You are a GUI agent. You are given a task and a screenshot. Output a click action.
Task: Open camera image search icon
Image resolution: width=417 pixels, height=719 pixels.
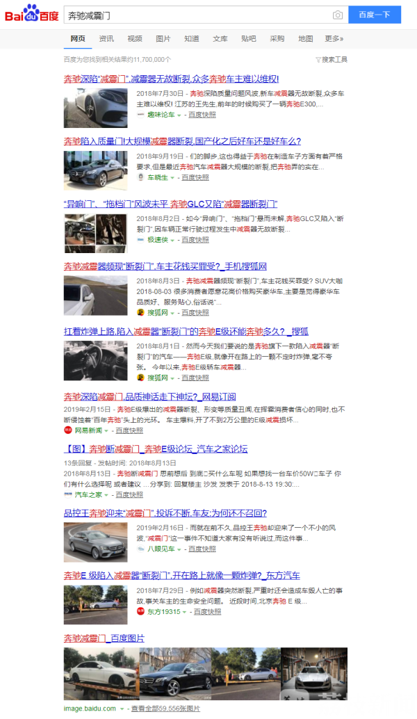338,15
